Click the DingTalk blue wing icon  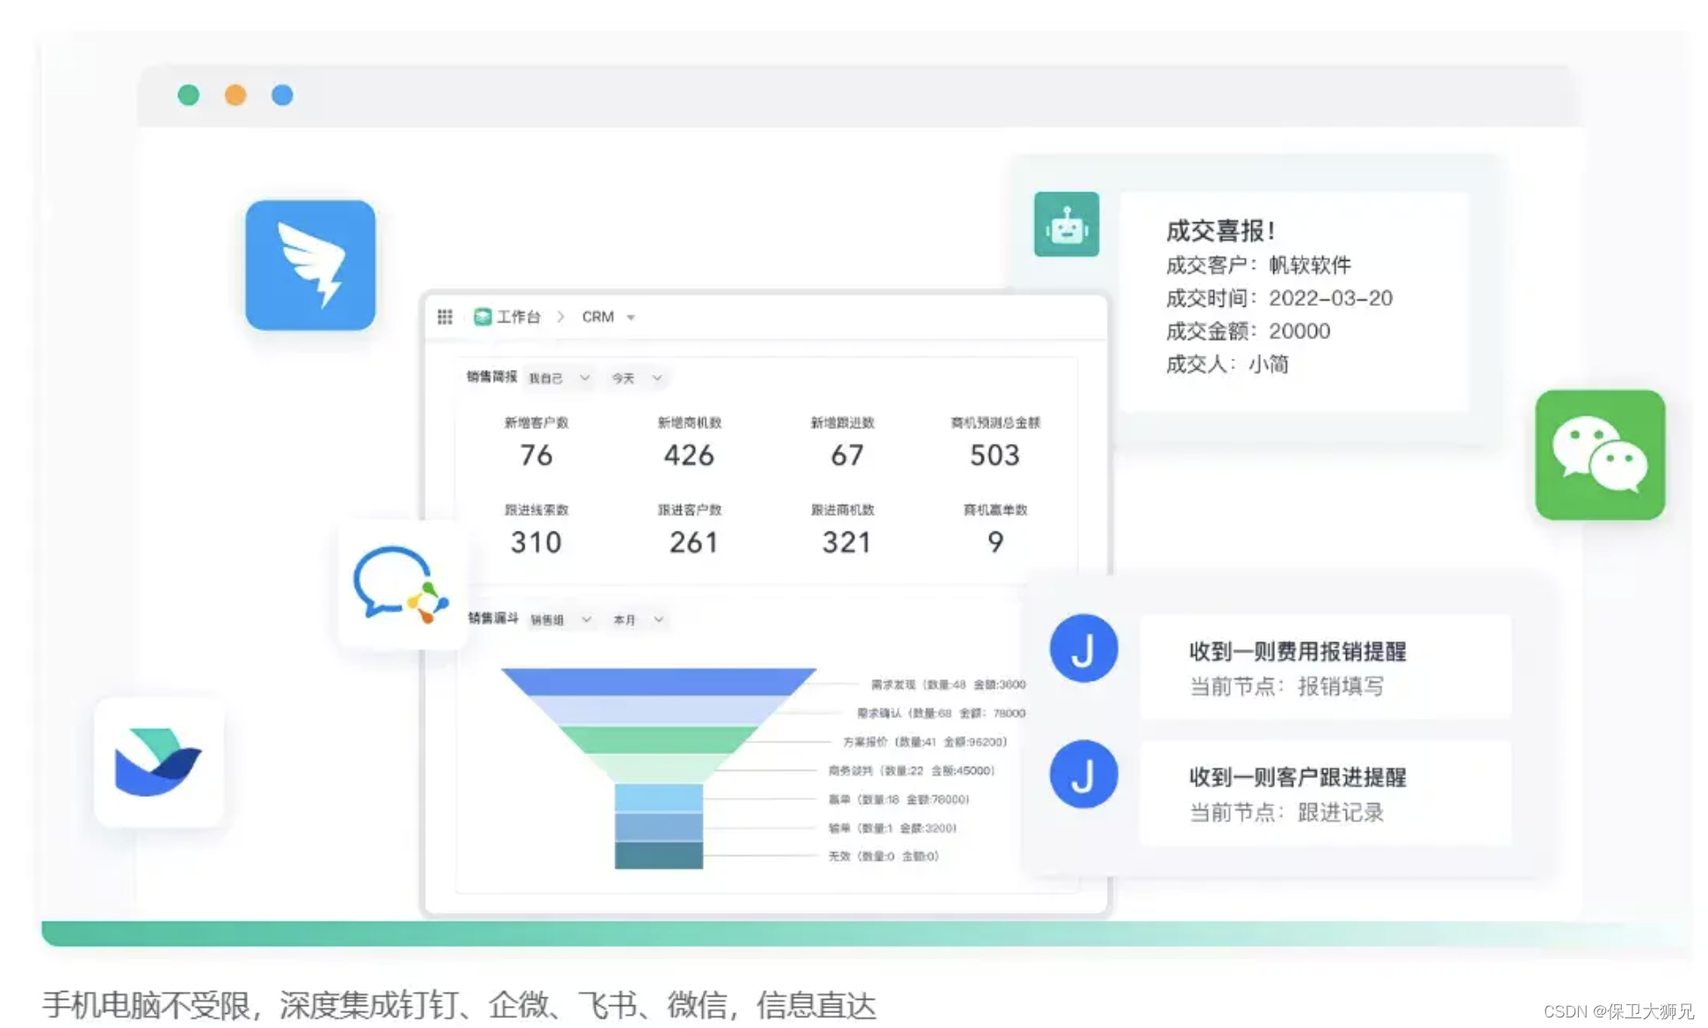tap(310, 265)
